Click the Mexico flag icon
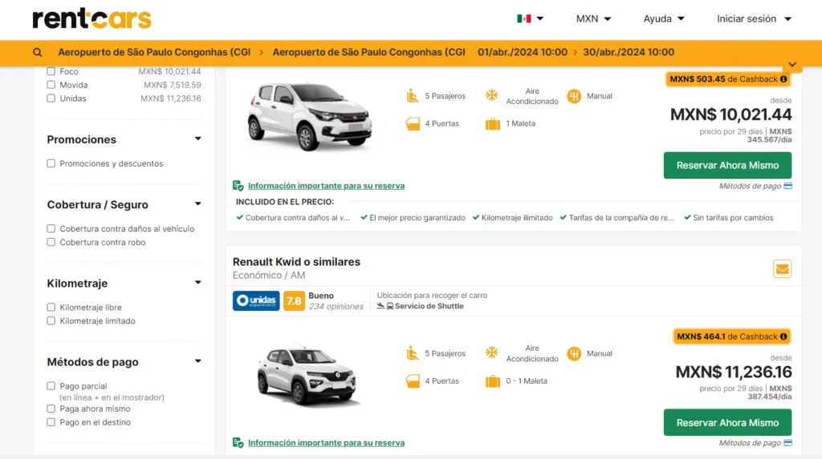The image size is (822, 459). pos(523,19)
